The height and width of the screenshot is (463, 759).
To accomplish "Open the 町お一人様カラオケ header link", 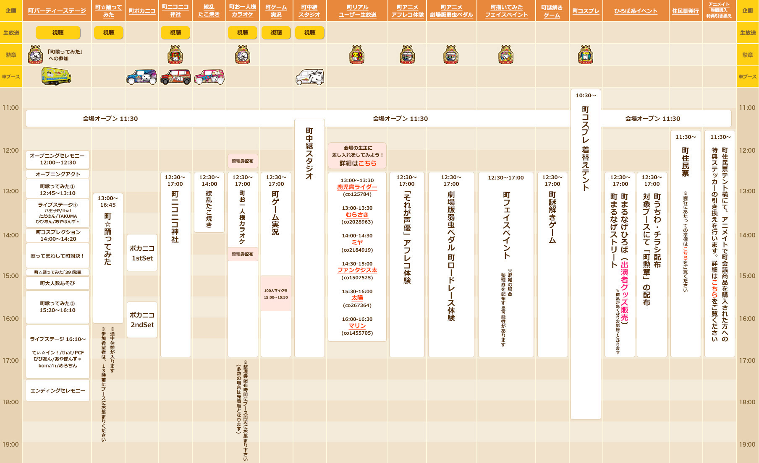I will [243, 11].
